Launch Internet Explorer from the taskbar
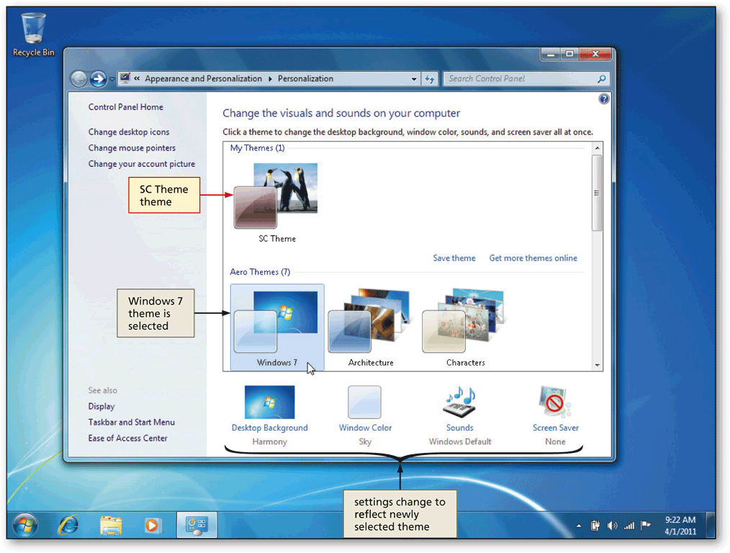 [68, 526]
